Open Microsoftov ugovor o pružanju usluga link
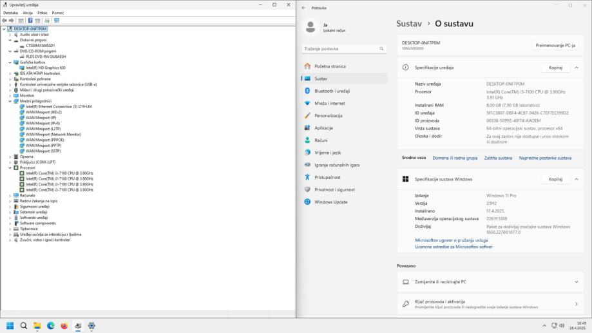 point(451,240)
